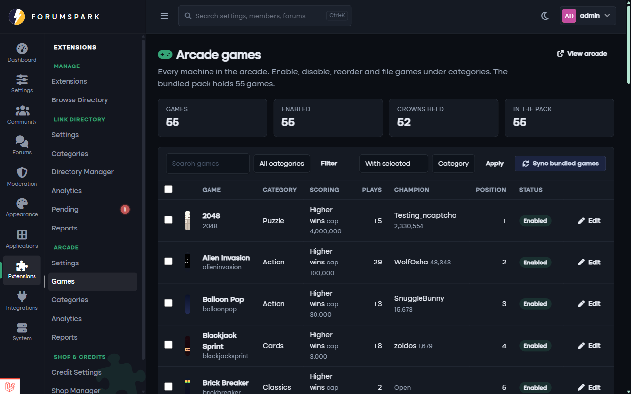Edit the 2048 game
This screenshot has width=631, height=394.
(x=589, y=221)
